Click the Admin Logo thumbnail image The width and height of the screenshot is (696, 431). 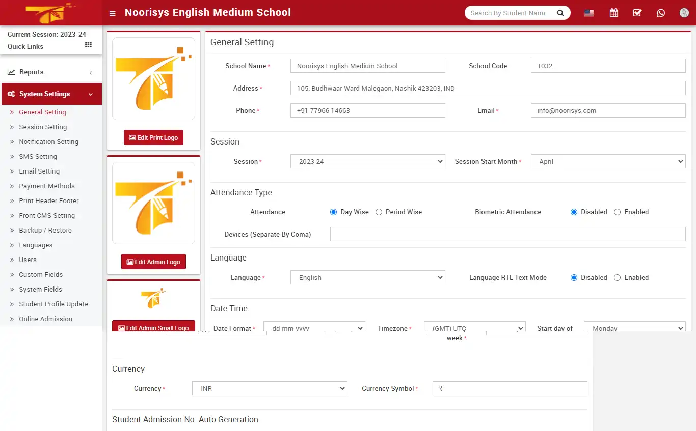153,203
